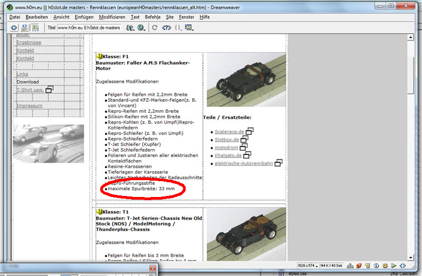Screen dimensions: 422x276
Task: Open Site Map launcher icon in status bar
Action: [350, 265]
